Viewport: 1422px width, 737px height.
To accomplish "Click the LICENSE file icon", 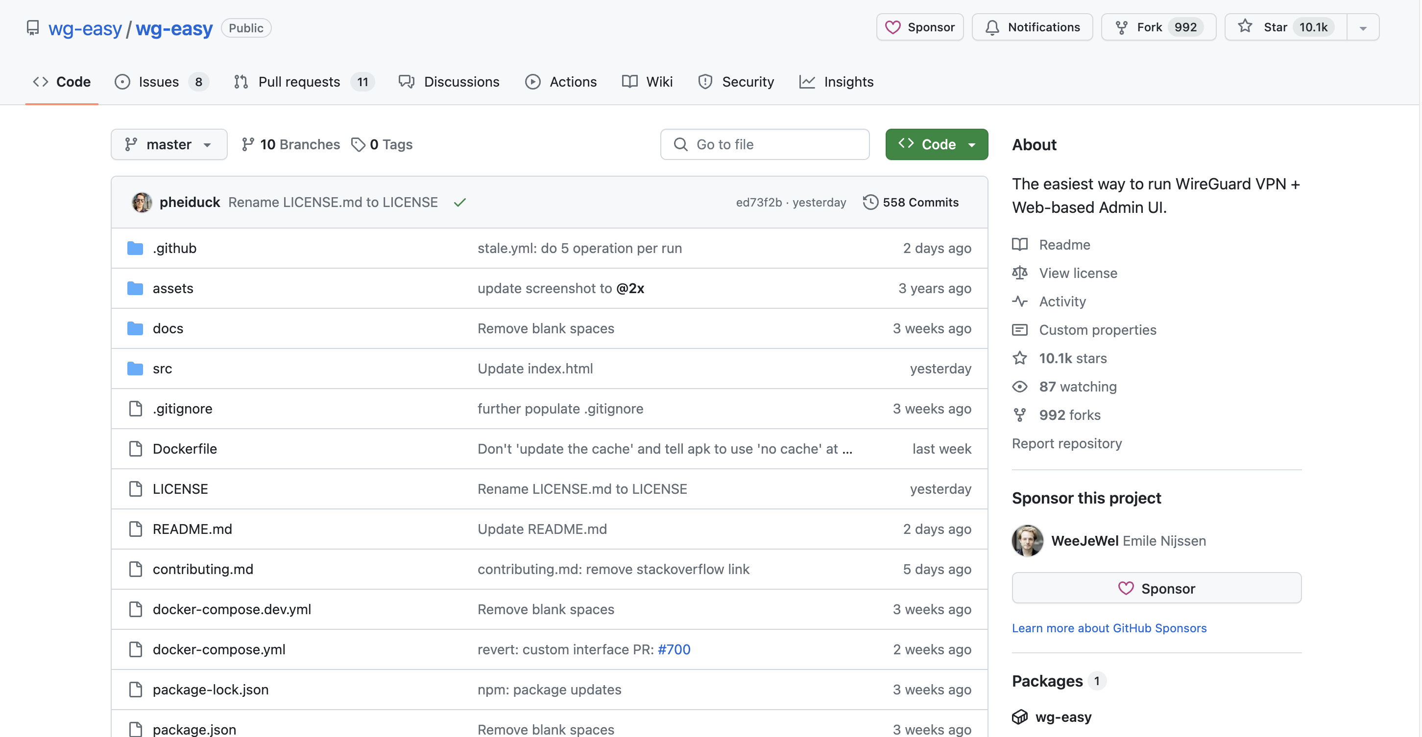I will pos(135,489).
